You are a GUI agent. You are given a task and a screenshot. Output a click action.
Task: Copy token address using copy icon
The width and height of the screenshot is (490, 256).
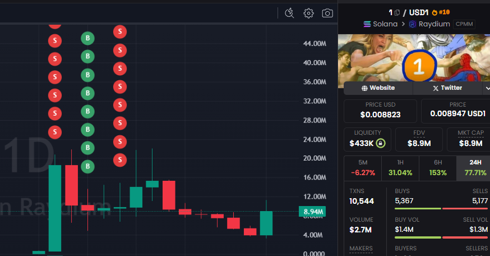tap(397, 12)
